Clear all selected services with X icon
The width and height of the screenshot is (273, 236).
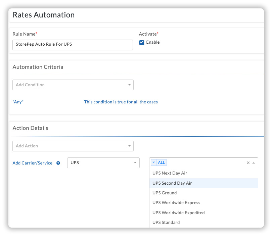click(248, 163)
